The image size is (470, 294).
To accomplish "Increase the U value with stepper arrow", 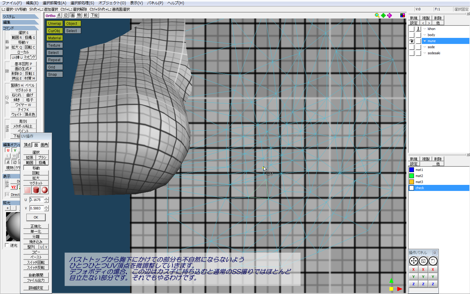I will (46, 199).
